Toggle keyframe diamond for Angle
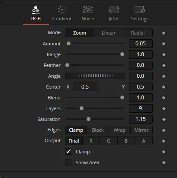 point(164,76)
